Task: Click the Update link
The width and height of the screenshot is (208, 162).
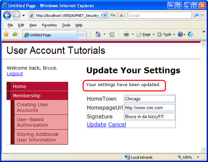Action: (x=96, y=124)
